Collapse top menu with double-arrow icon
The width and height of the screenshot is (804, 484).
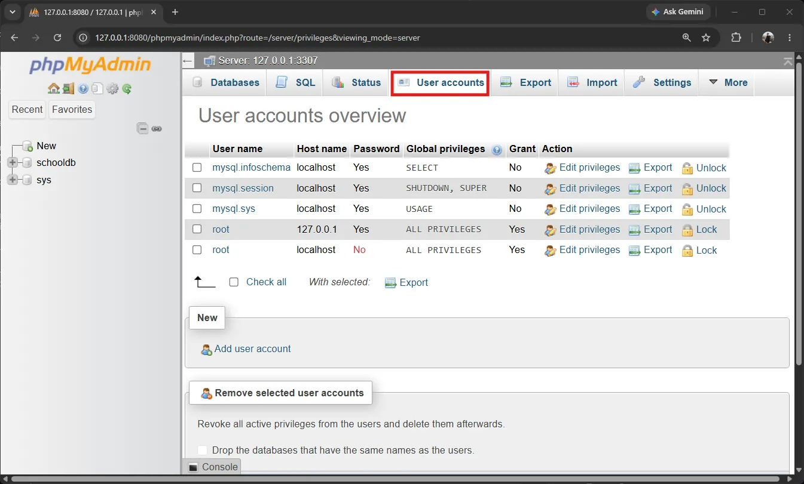coord(788,61)
